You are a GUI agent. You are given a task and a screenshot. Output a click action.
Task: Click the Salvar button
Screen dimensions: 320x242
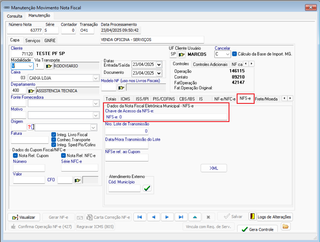[233, 216]
